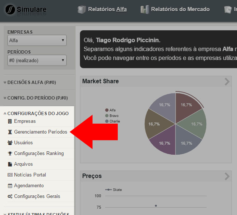Image resolution: width=237 pixels, height=215 pixels.
Task: Click the highlighted Alfa pie slice
Action: tap(186, 107)
